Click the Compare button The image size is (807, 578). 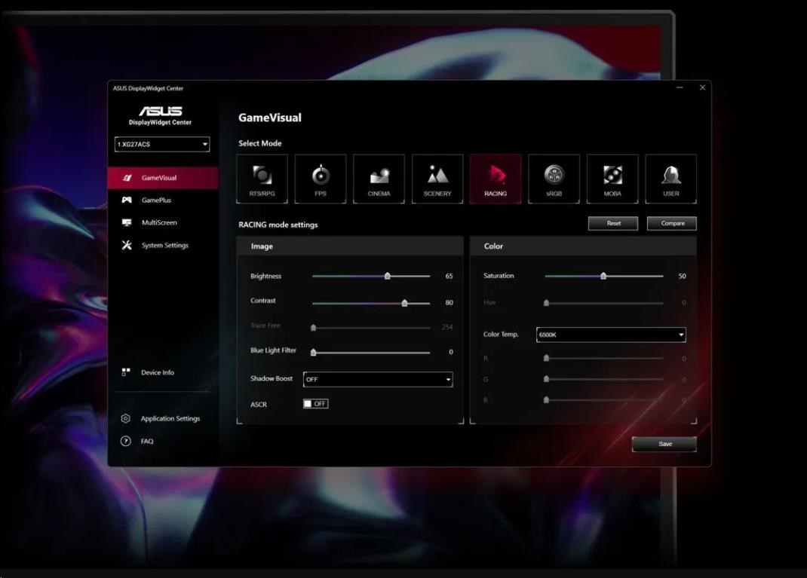[672, 223]
